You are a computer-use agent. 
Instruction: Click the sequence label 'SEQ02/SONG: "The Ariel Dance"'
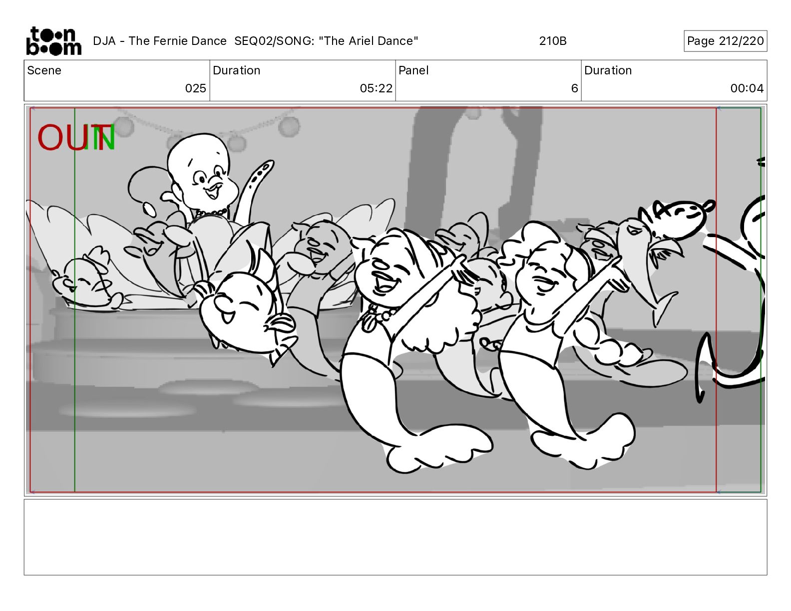click(326, 41)
